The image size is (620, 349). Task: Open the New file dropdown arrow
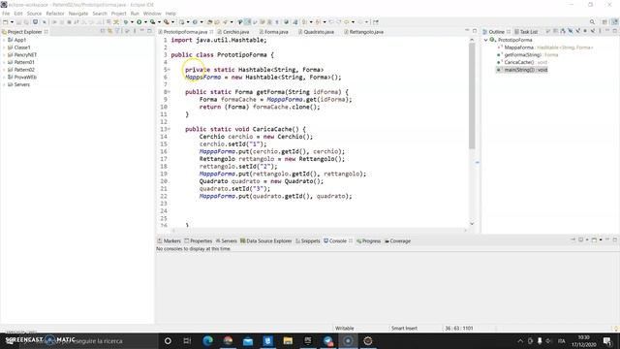click(x=12, y=22)
